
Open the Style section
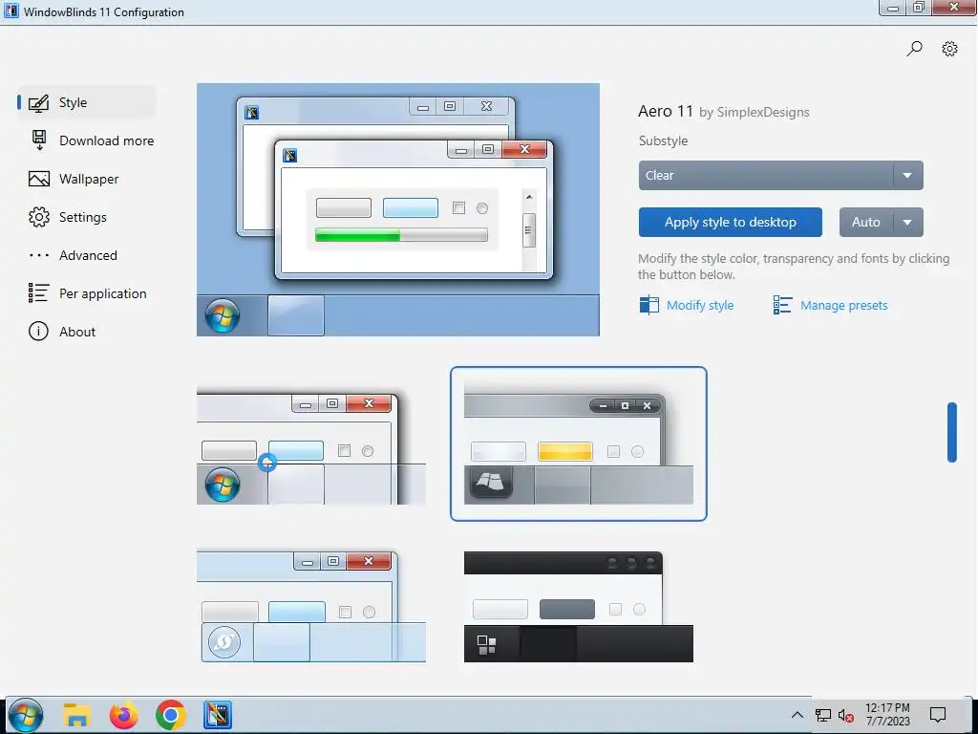86,102
